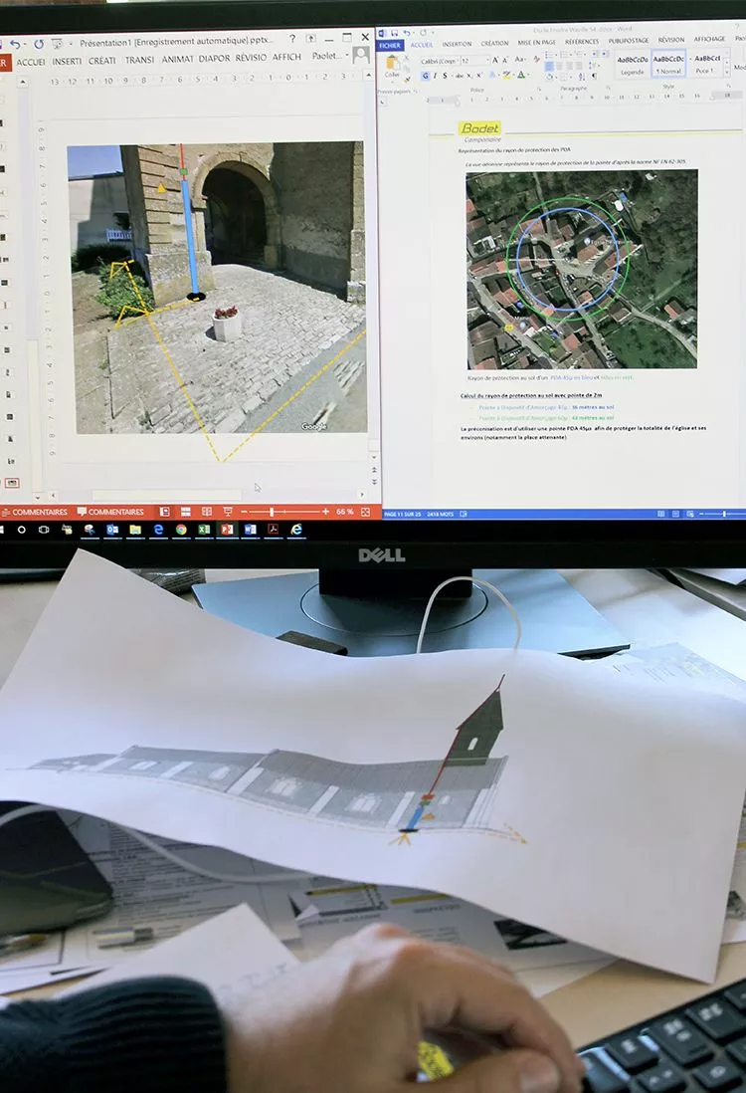Open Excel from the Windows taskbar
Viewport: 746px width, 1093px height.
pyautogui.click(x=204, y=530)
